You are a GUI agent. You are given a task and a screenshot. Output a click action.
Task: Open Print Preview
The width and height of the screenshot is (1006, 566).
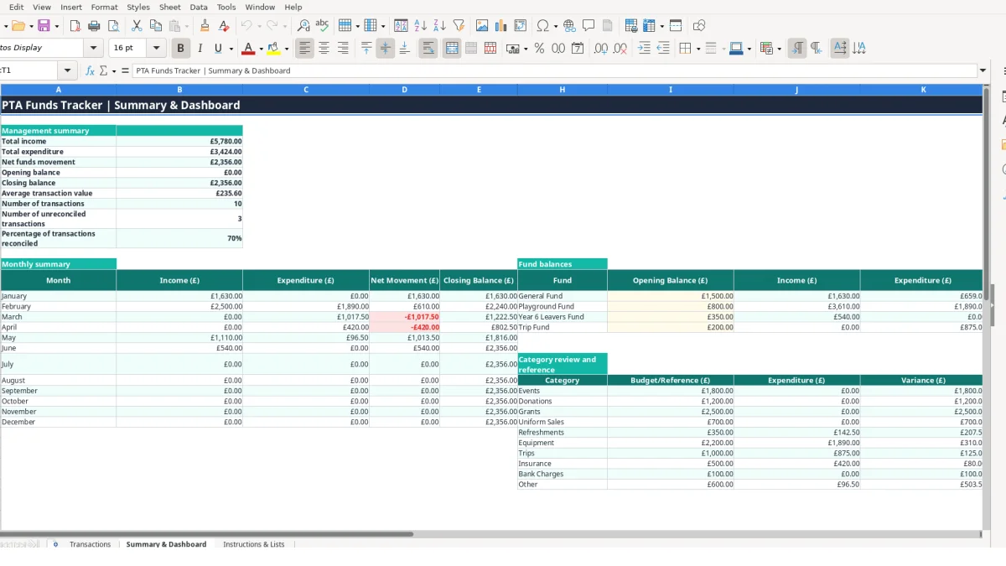(x=113, y=26)
